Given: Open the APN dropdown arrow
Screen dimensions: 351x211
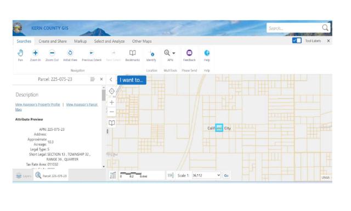Looking at the screenshot, I should tap(174, 53).
